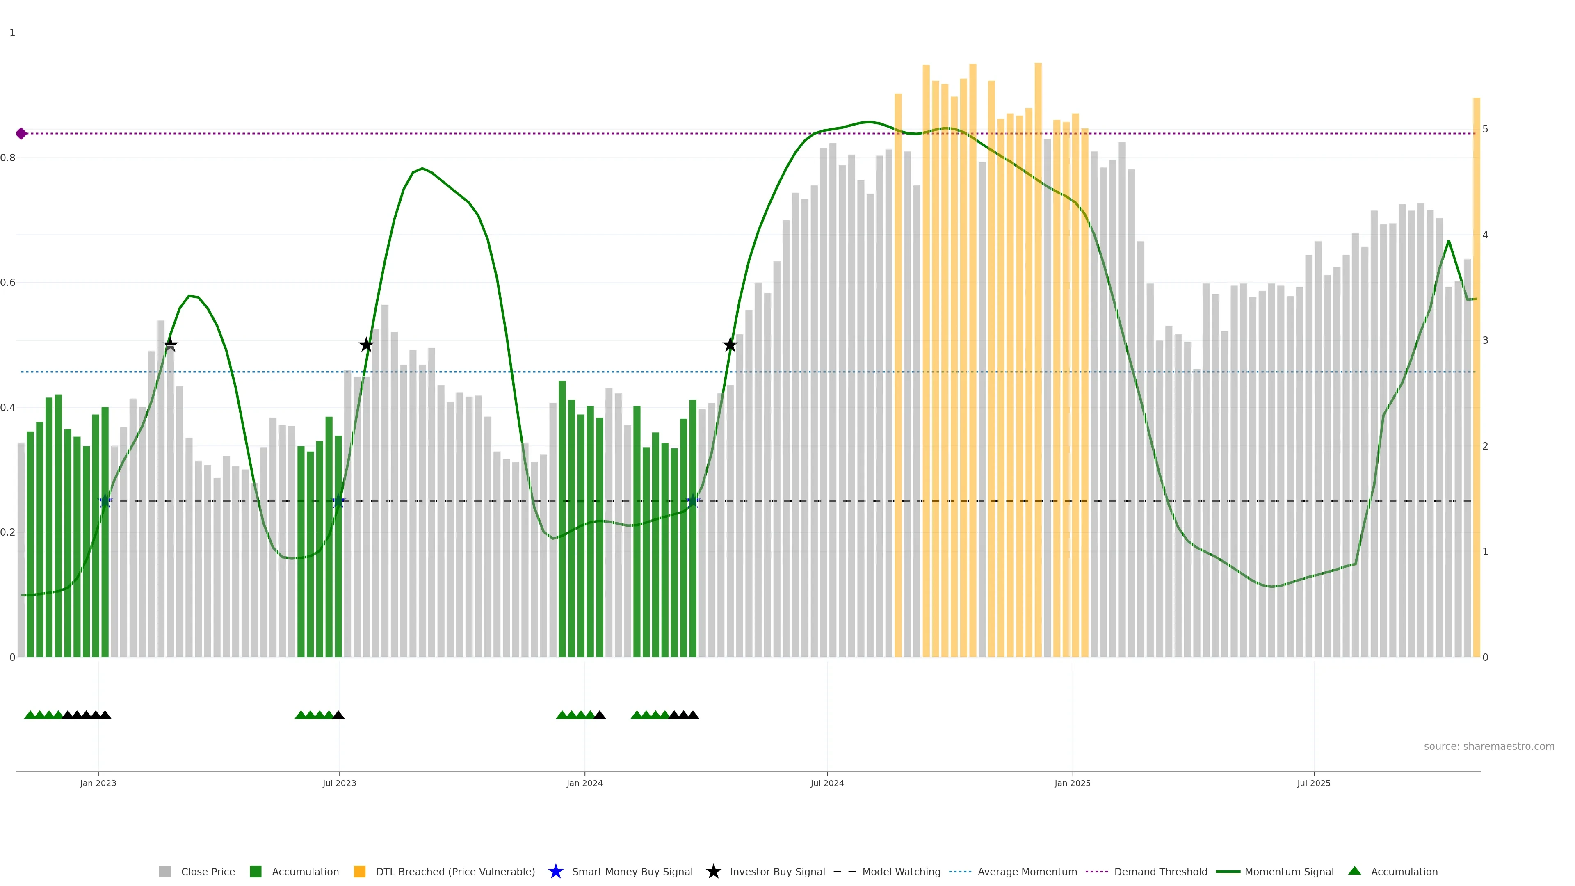Viewport: 1575px width, 886px height.
Task: Click the Jul 2025 x-axis label
Action: 1313,783
